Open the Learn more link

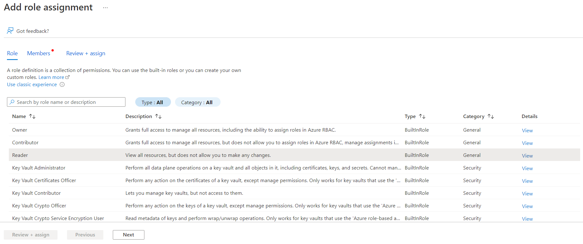[x=52, y=77]
